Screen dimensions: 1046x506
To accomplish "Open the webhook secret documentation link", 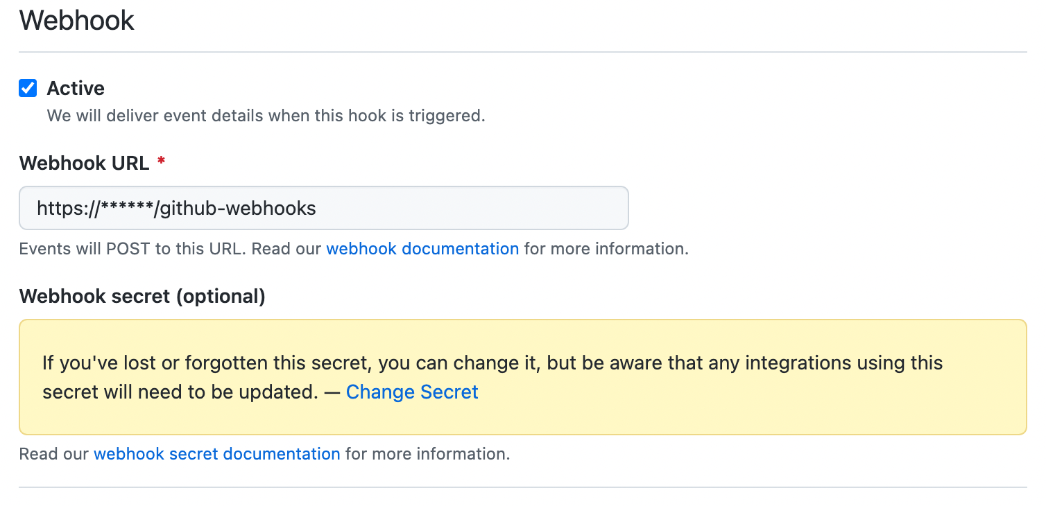I will pos(216,454).
